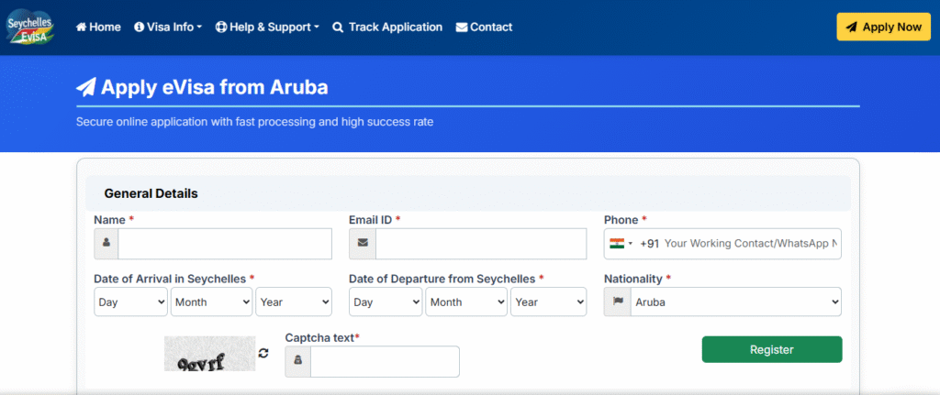Click the flag icon beside Nationality dropdown

(x=617, y=302)
